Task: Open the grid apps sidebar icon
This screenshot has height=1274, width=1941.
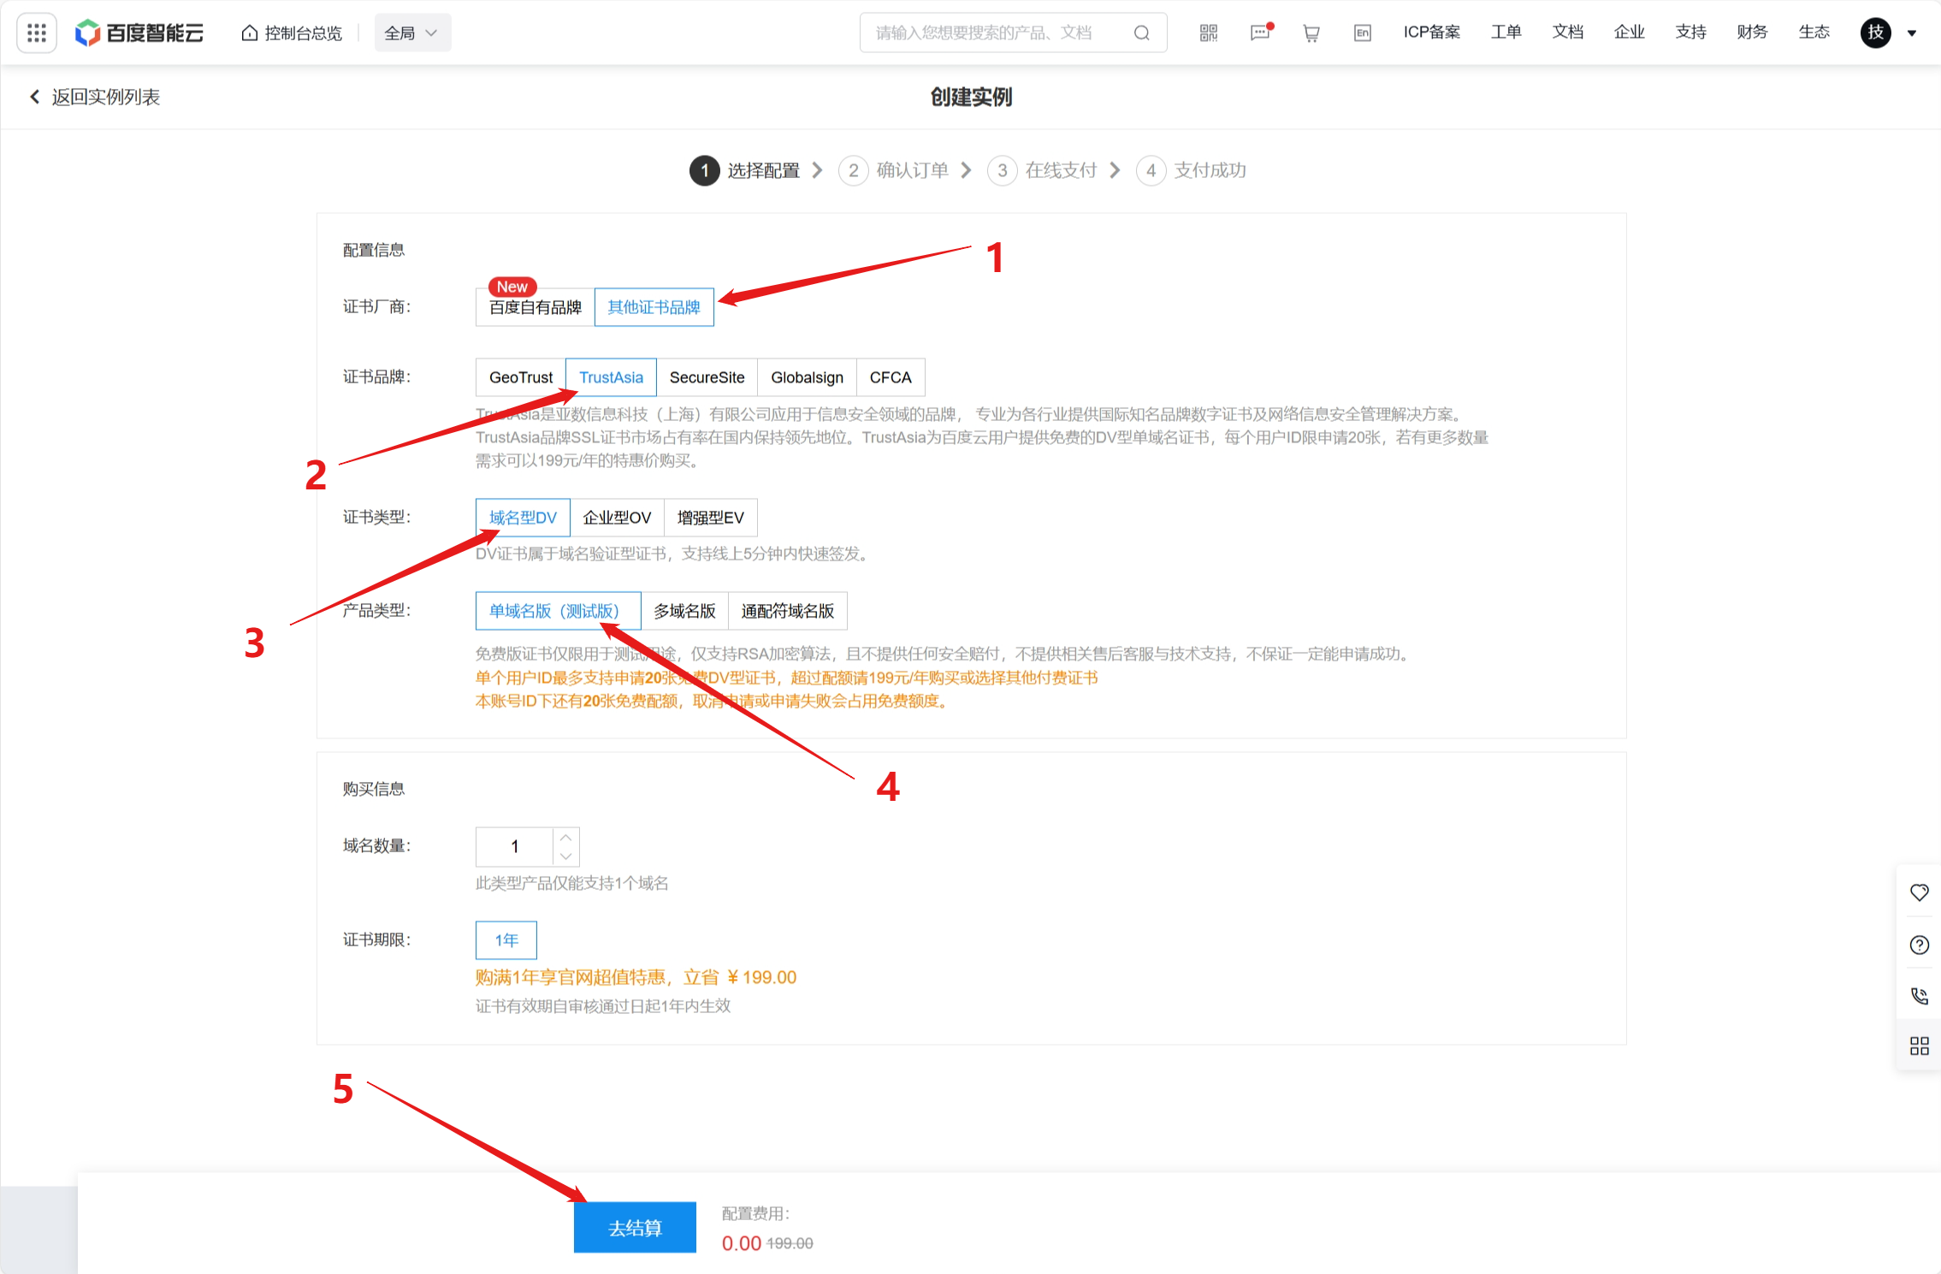Action: click(x=1920, y=1046)
